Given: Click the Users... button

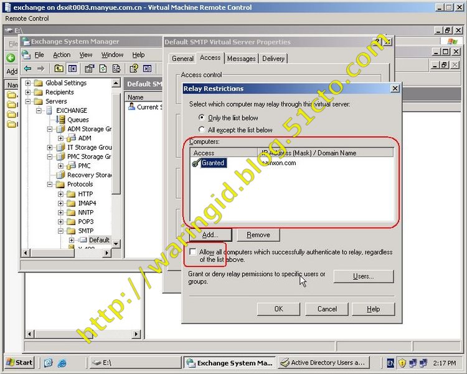Looking at the screenshot, I should tap(363, 276).
